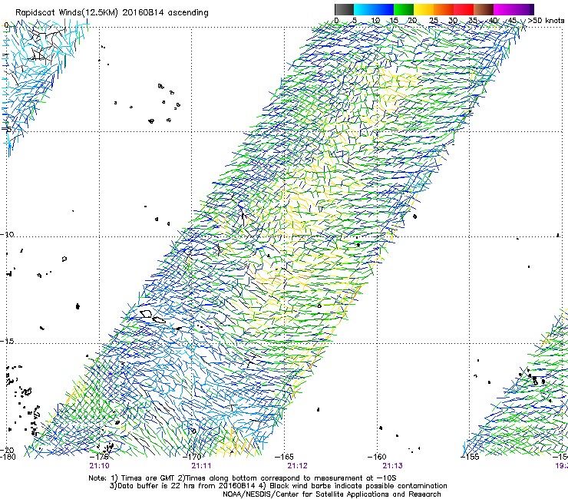
Task: Click the latitude label -10 on left axis
Action: click(7, 234)
